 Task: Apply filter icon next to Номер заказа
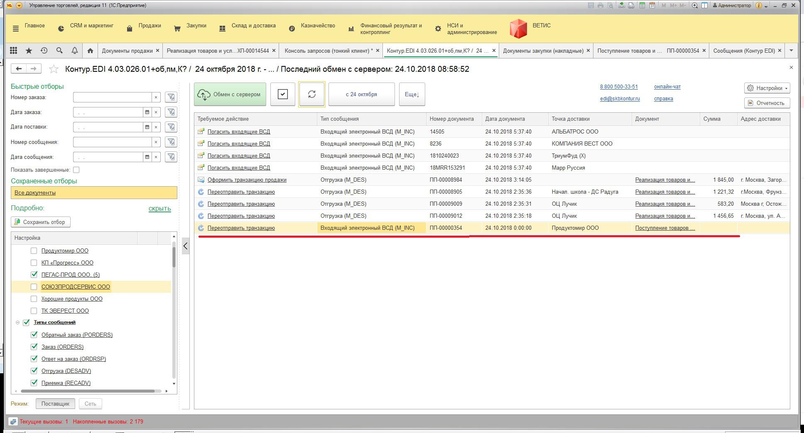point(171,97)
